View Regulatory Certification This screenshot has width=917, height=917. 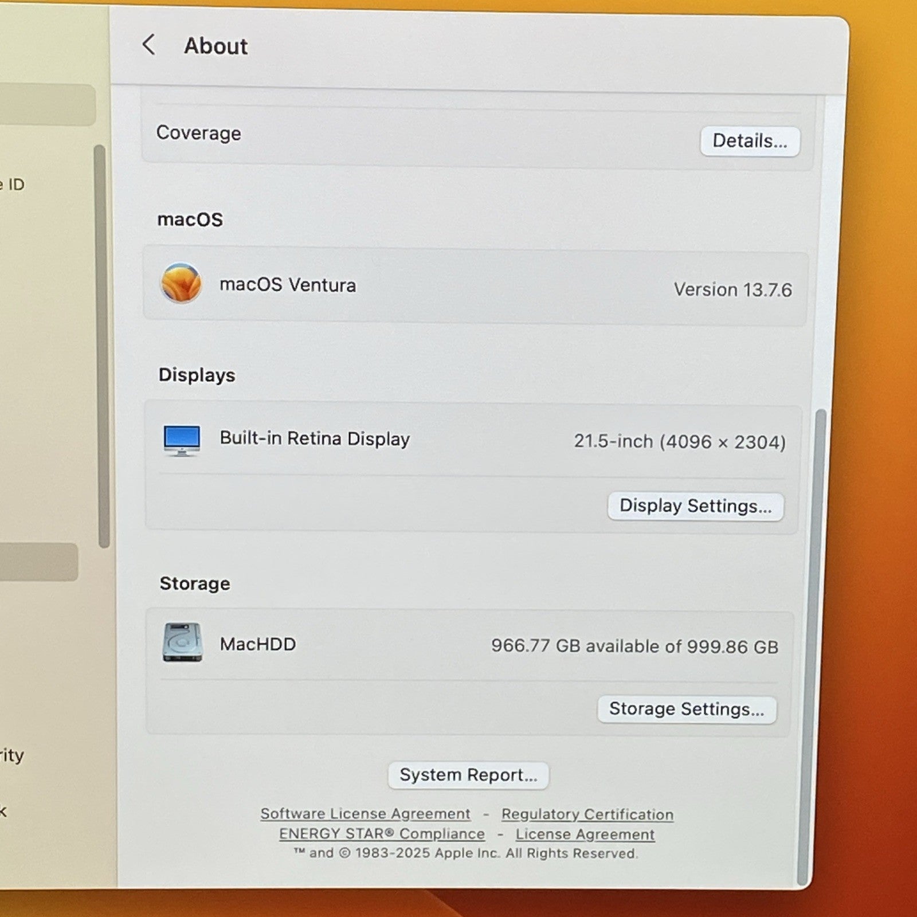click(x=587, y=814)
